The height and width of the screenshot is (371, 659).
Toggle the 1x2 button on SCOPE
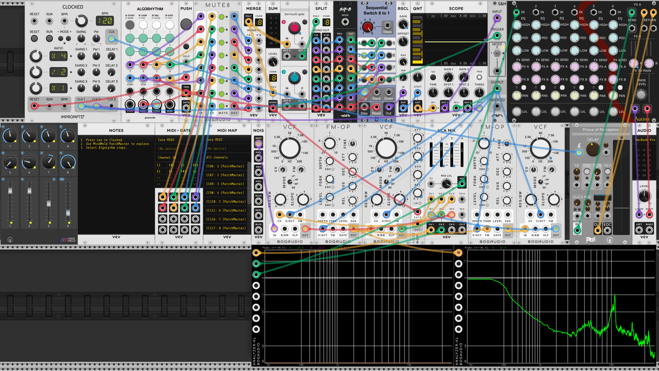433,77
